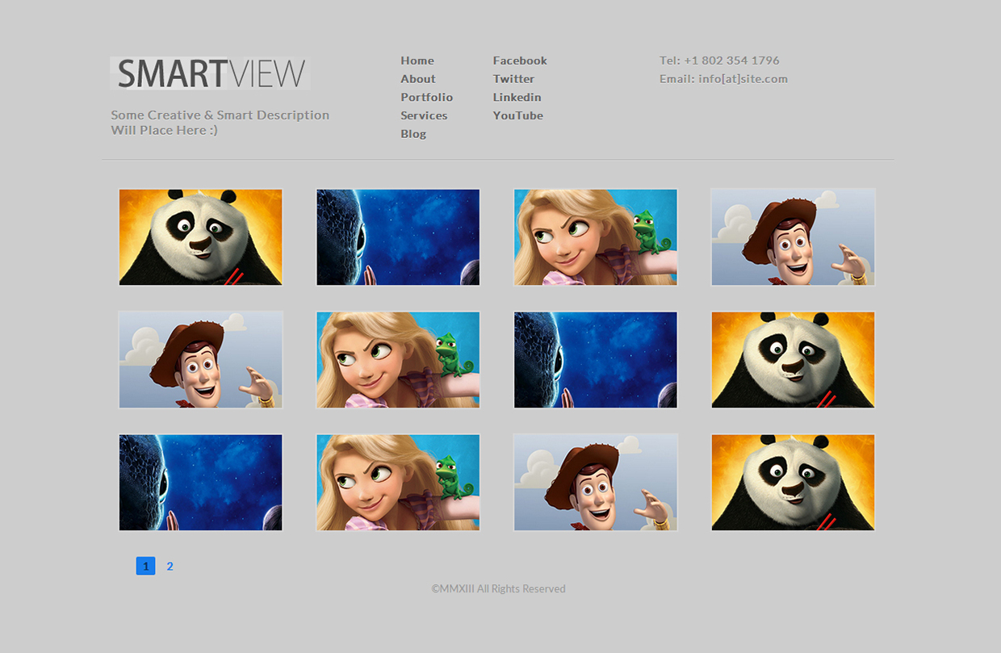Select the bottom-row blue dragon thumbnail
This screenshot has height=653, width=1001.
(x=201, y=483)
